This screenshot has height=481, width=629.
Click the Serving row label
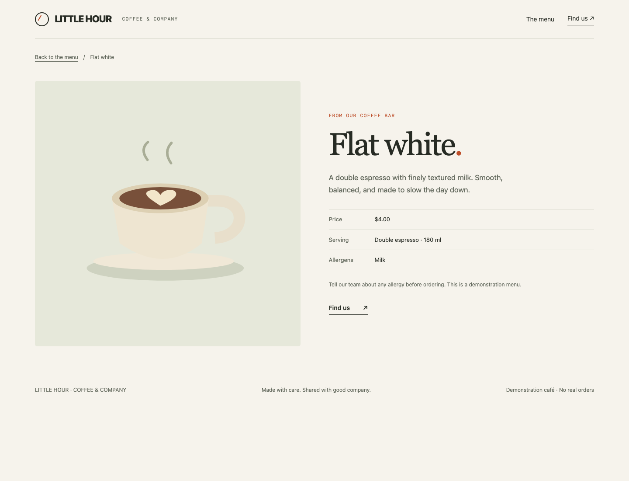point(339,240)
